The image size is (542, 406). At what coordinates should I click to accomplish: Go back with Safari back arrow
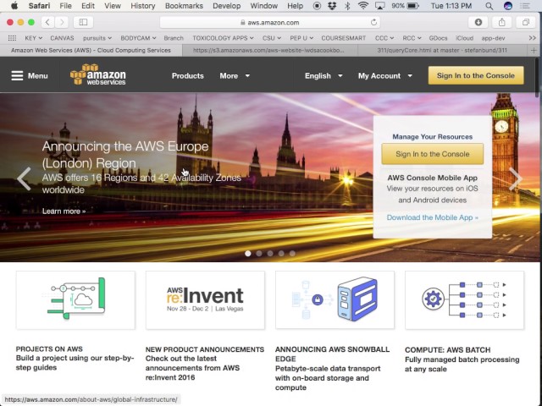pyautogui.click(x=47, y=23)
